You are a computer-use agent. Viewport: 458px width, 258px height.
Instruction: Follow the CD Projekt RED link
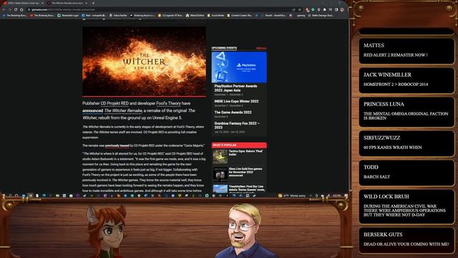click(114, 103)
